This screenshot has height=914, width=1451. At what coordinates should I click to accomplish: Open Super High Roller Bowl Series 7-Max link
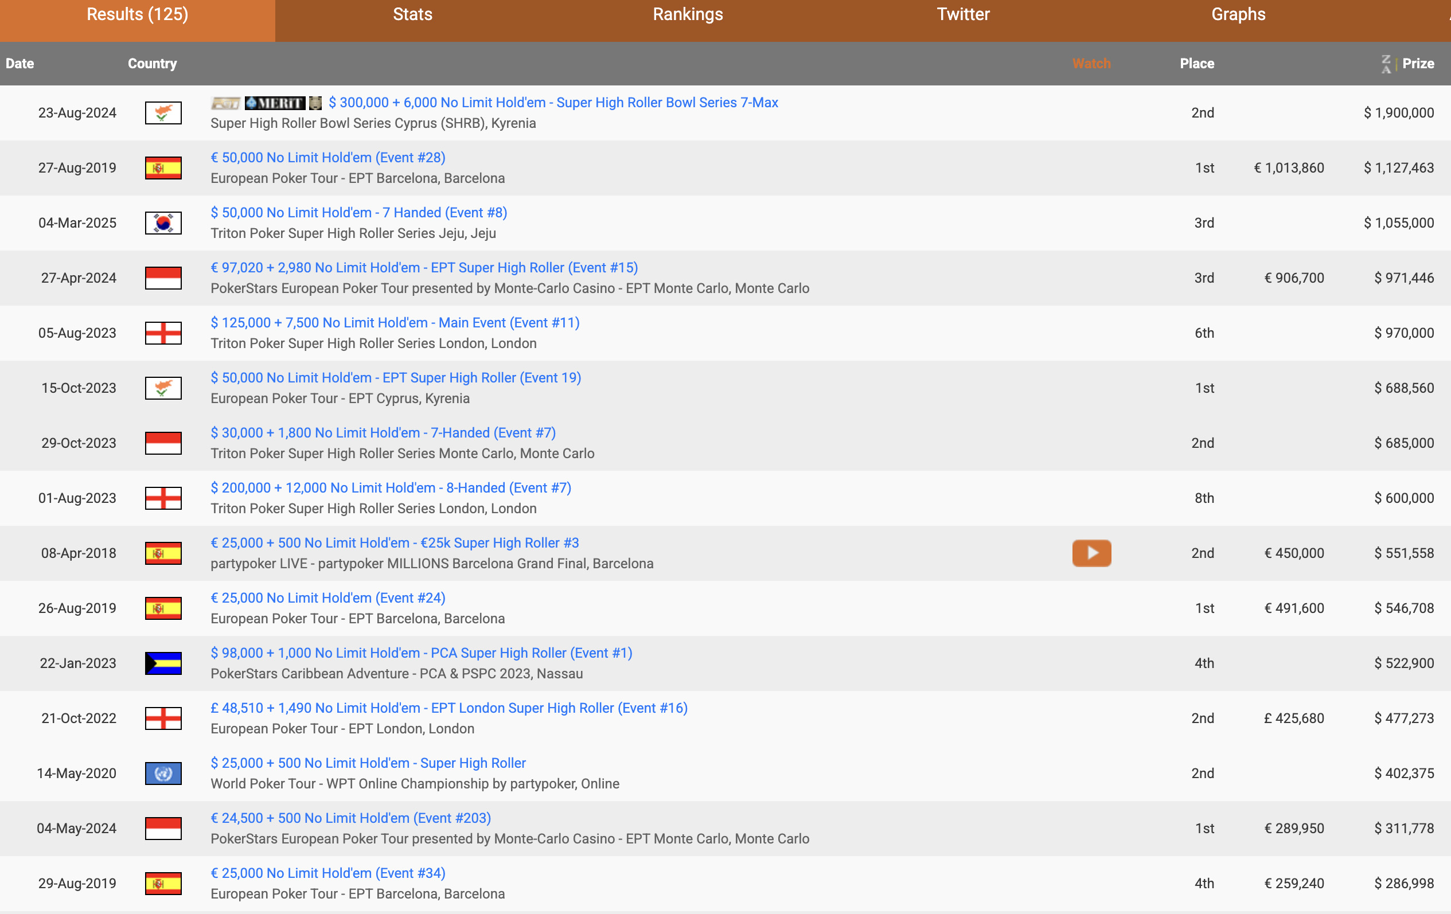552,103
